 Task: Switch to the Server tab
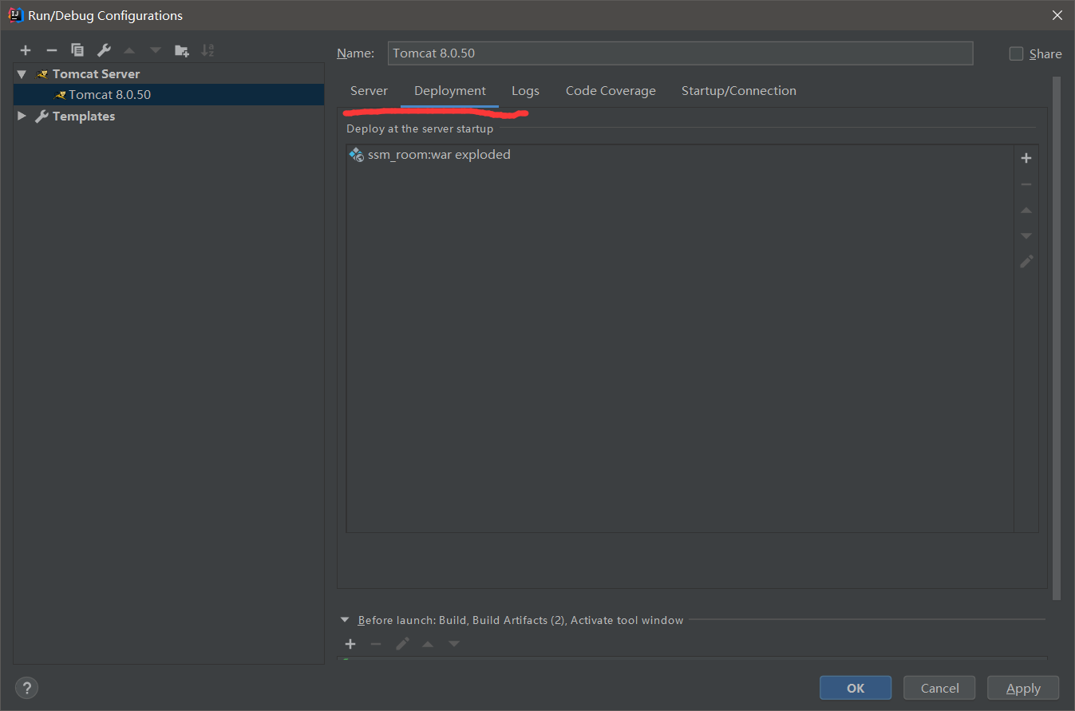pyautogui.click(x=369, y=91)
